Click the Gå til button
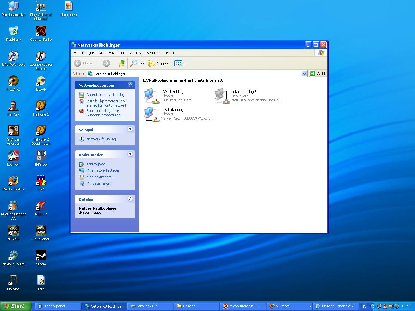Screen dimensions: 415x311 [x=317, y=74]
